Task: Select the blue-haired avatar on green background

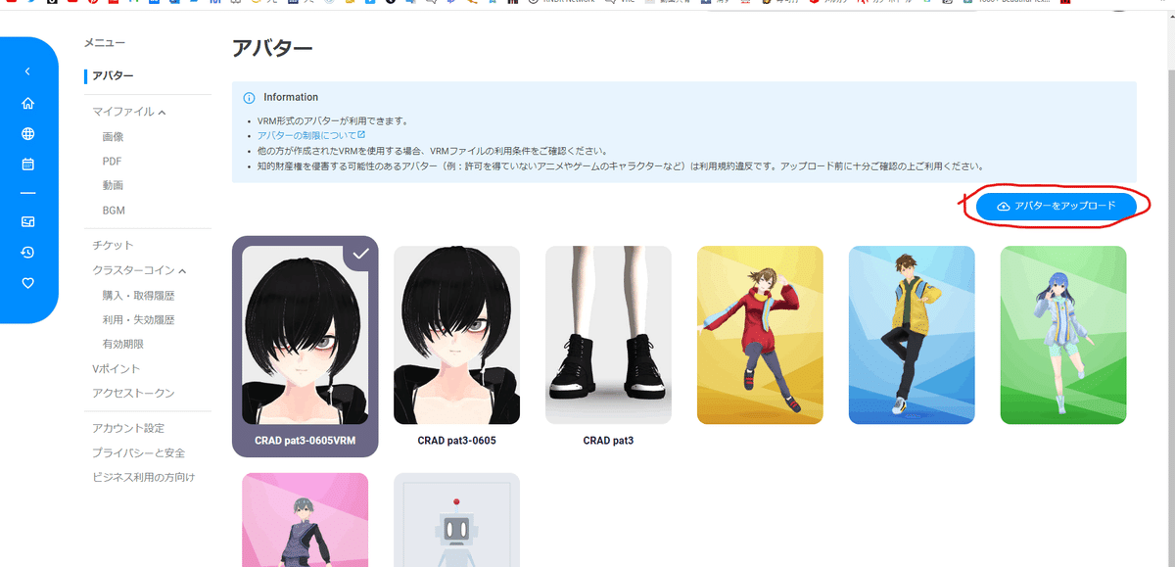Action: (1063, 335)
